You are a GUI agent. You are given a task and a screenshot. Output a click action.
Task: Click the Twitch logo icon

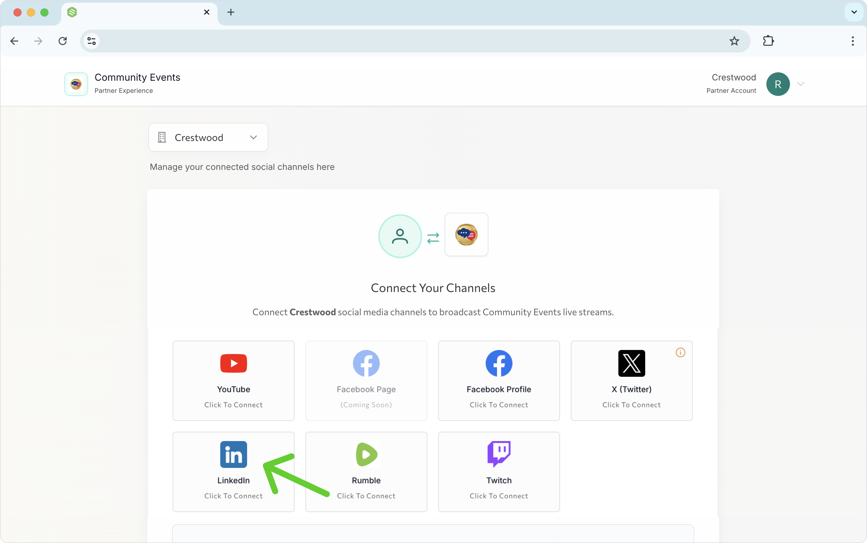[499, 454]
